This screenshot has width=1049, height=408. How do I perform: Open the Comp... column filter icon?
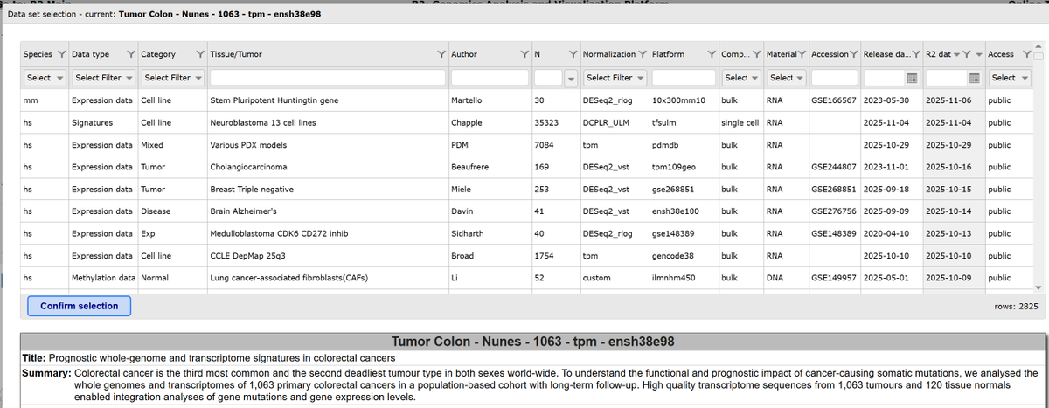point(757,54)
